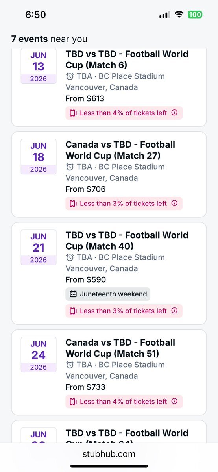Open TBD vs TBD Match 6 listing
Screen dimensions: 218x472
click(x=109, y=87)
